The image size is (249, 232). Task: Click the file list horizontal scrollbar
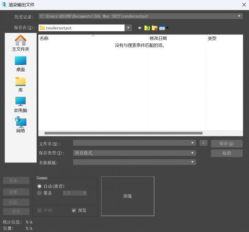(x=124, y=133)
